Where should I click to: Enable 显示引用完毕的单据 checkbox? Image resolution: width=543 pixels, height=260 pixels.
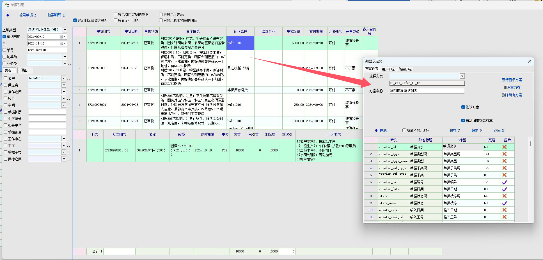coord(115,15)
